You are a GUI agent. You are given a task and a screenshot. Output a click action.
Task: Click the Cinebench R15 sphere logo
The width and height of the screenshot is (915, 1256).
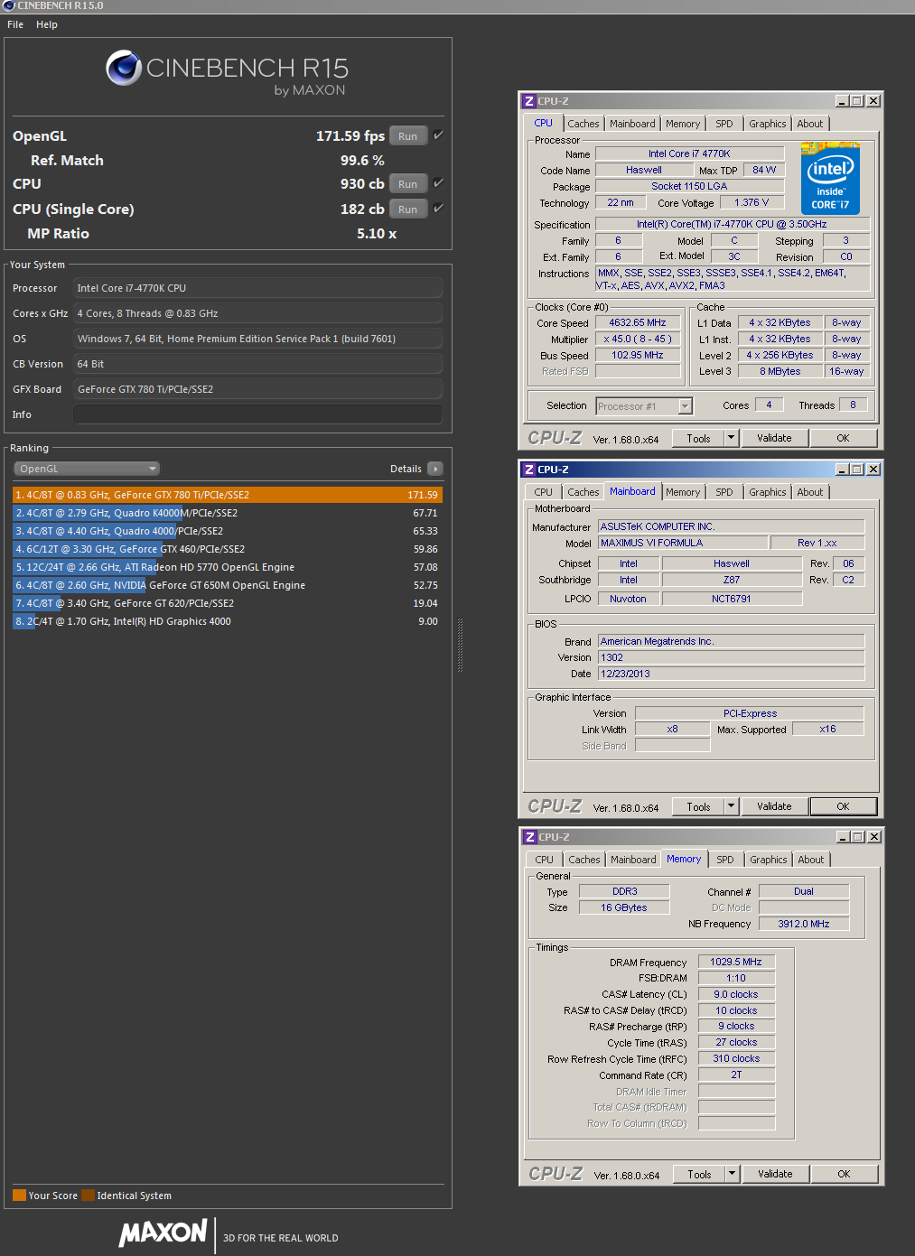124,68
